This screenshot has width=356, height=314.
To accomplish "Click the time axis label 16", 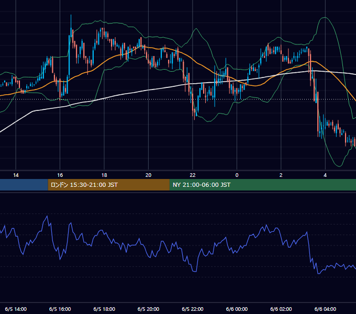I will pyautogui.click(x=60, y=175).
